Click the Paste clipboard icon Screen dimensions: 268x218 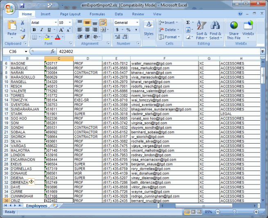pyautogui.click(x=12, y=26)
